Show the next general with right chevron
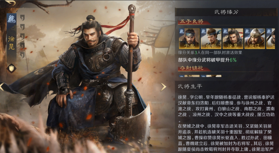 pos(163,87)
